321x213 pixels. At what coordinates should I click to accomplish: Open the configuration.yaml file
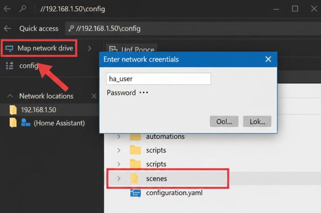pyautogui.click(x=174, y=193)
